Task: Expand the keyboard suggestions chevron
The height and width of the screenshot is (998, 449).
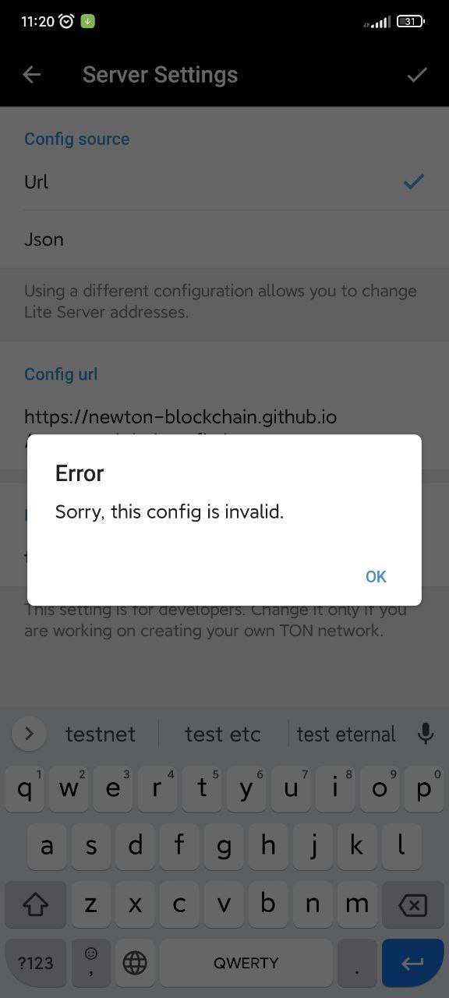Action: point(30,734)
